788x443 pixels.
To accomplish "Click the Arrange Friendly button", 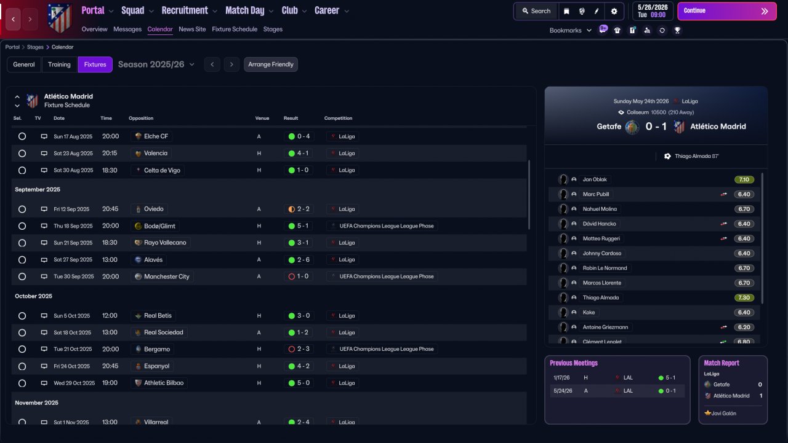I will click(271, 65).
